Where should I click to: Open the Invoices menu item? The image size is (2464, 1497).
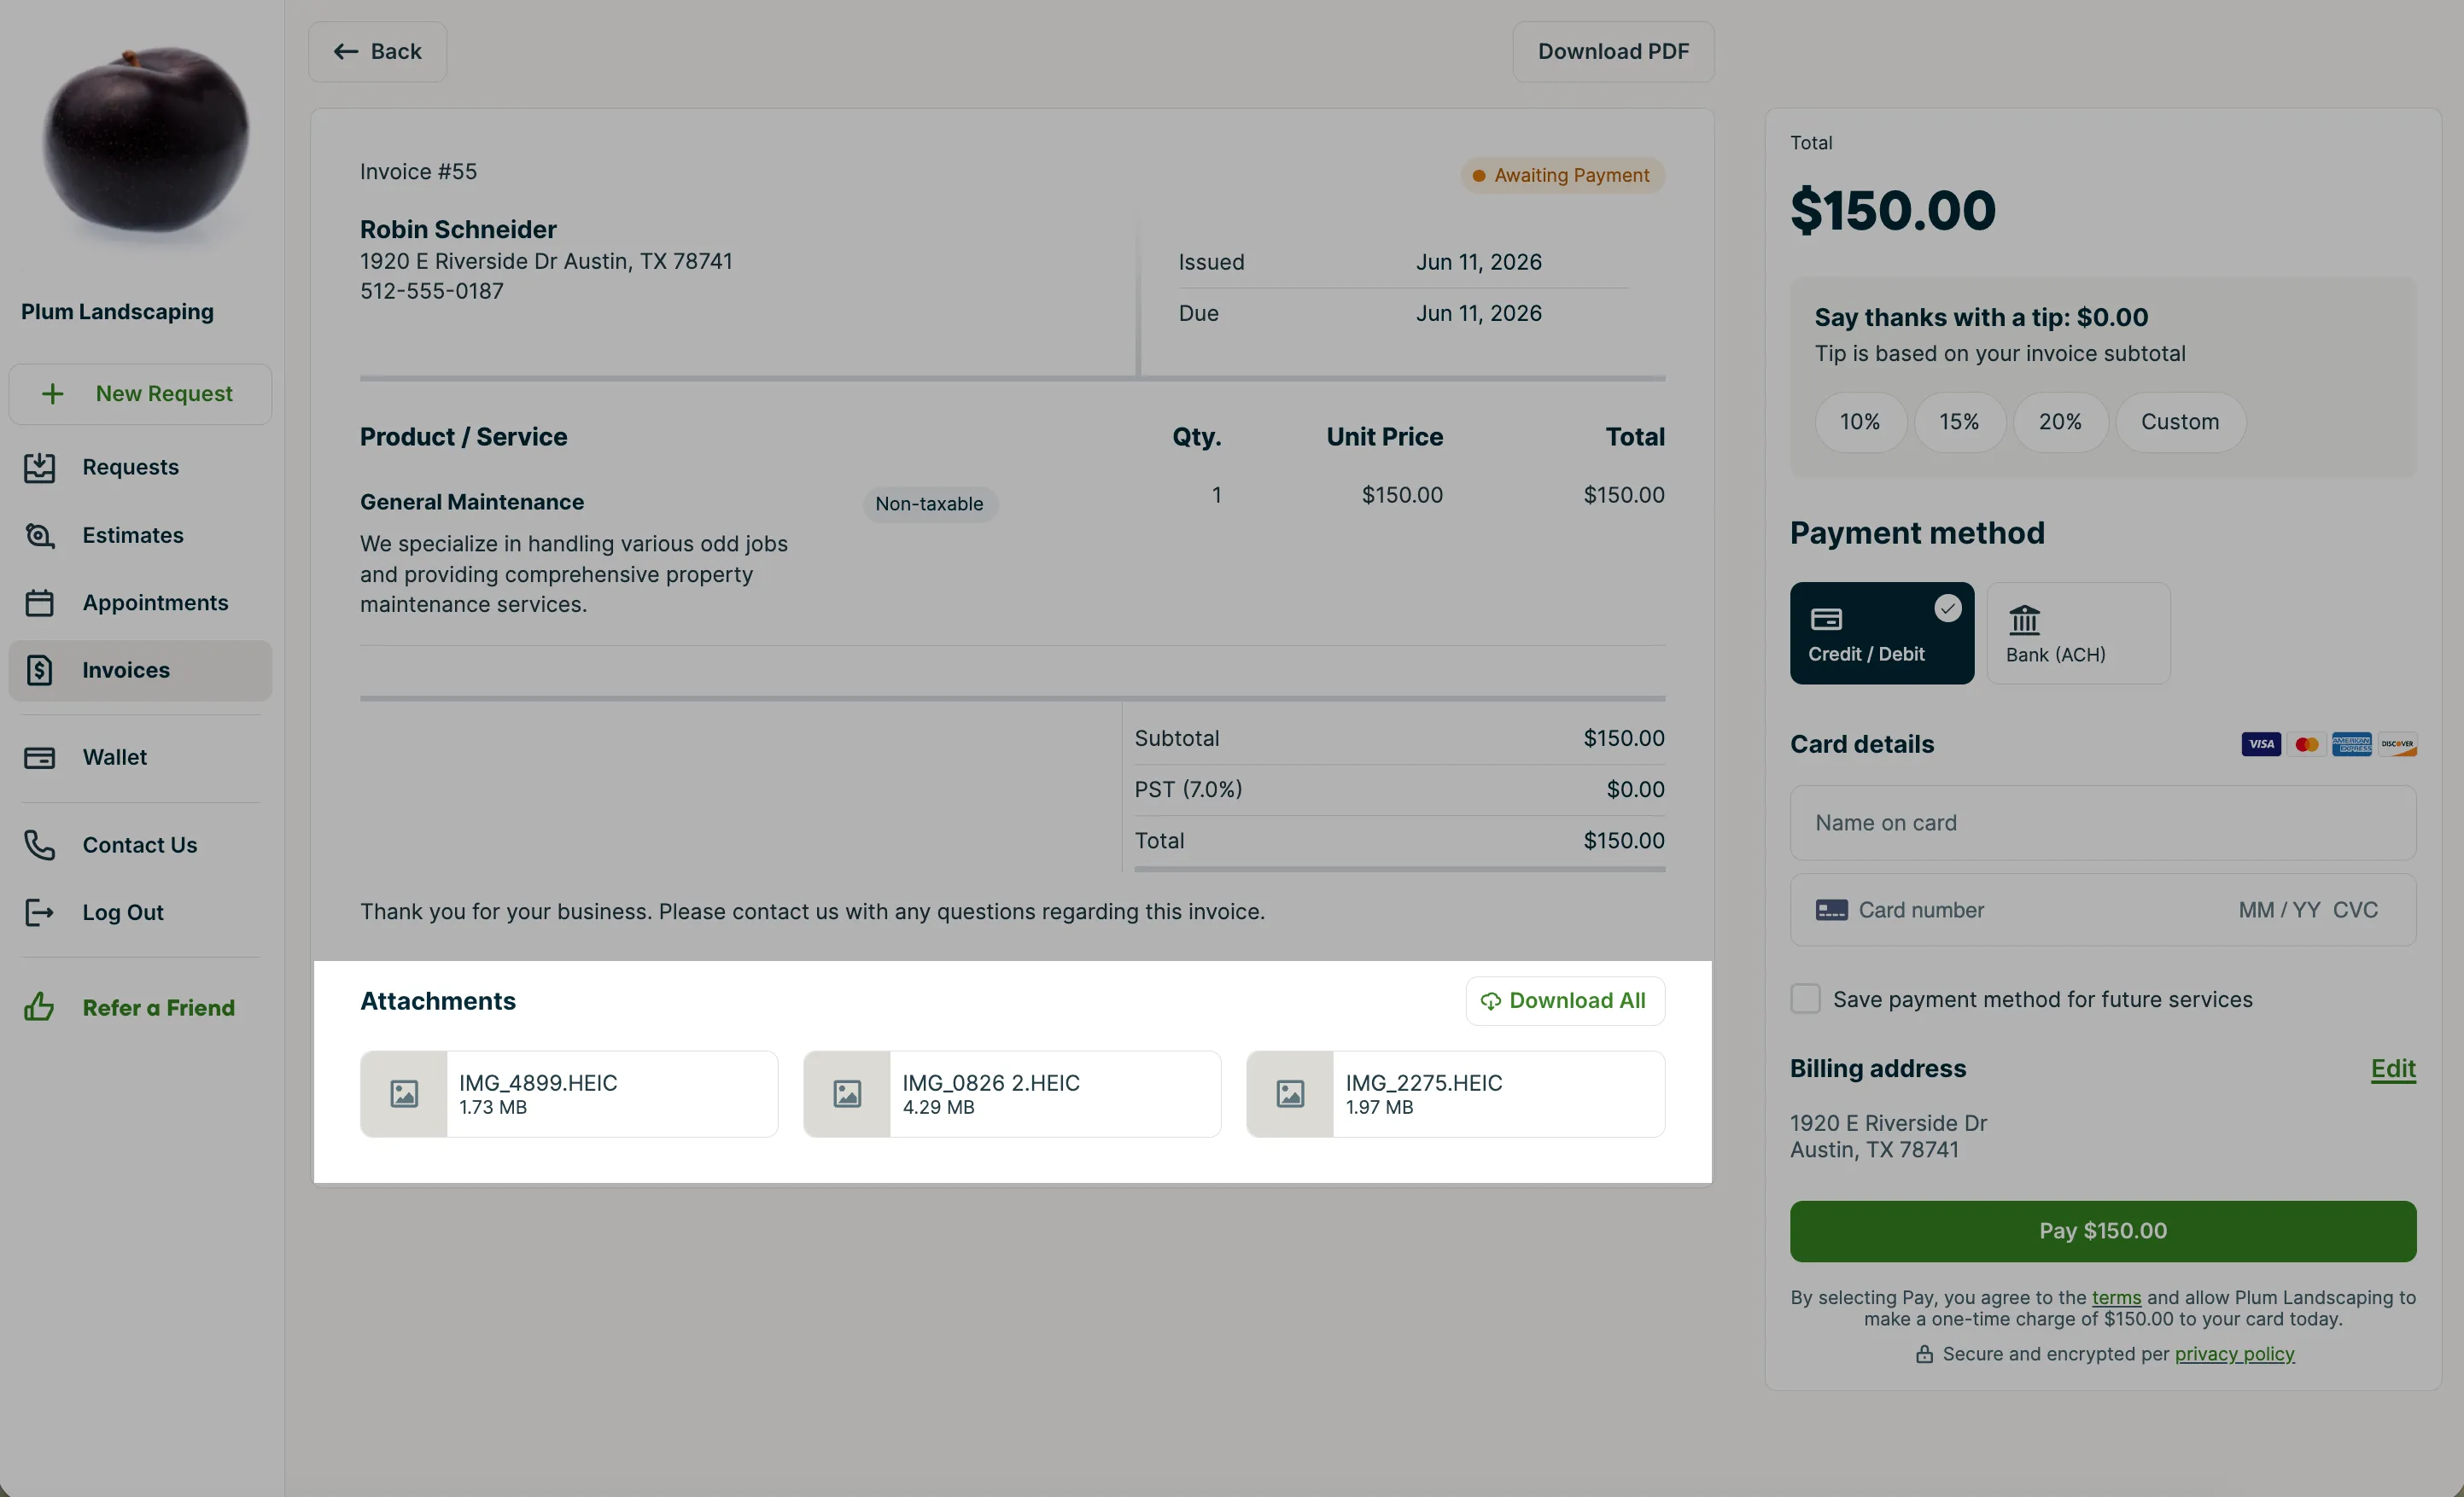pos(140,671)
